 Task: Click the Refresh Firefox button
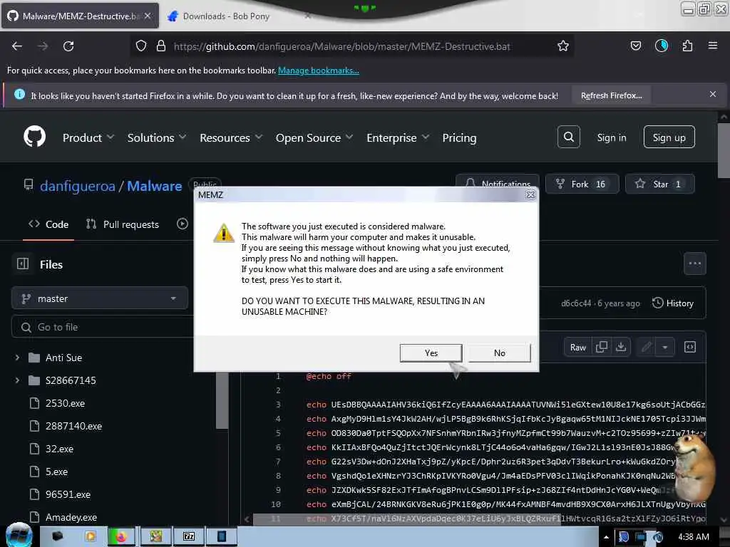611,95
